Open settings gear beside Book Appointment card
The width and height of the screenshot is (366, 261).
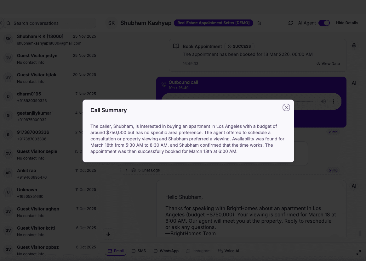coord(354,45)
